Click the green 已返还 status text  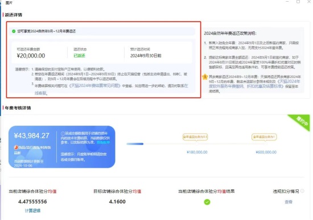click(80, 56)
